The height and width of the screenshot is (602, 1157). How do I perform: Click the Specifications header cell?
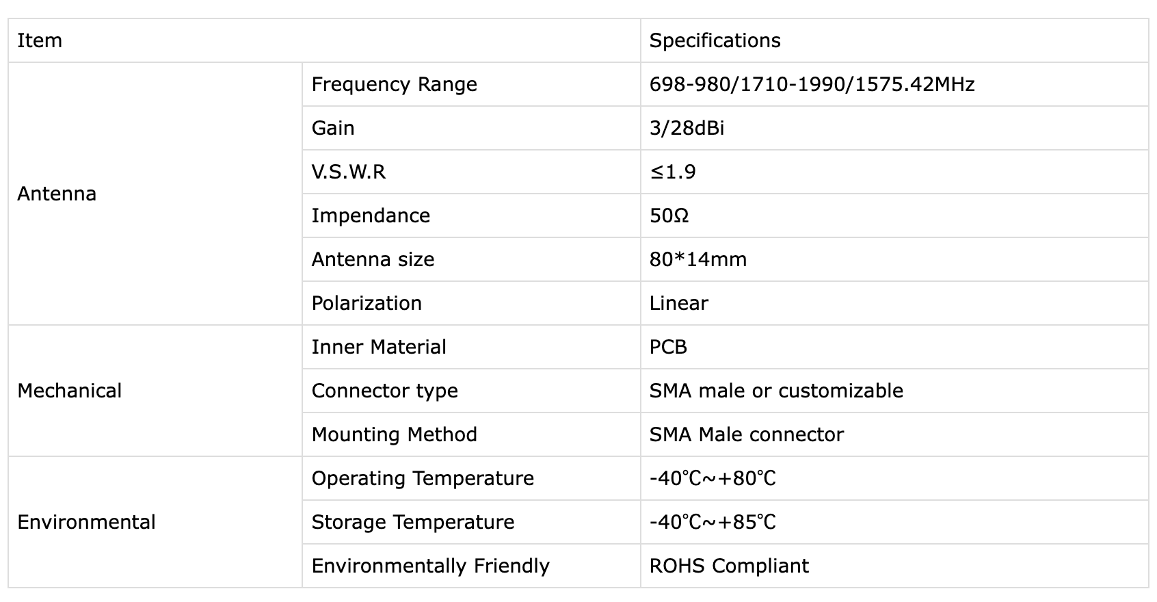(894, 40)
